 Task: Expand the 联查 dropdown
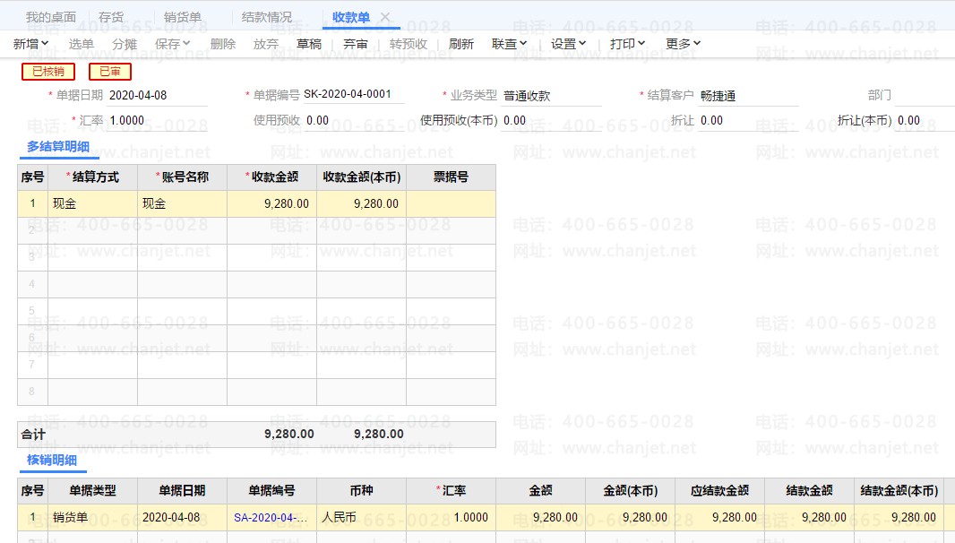[510, 44]
